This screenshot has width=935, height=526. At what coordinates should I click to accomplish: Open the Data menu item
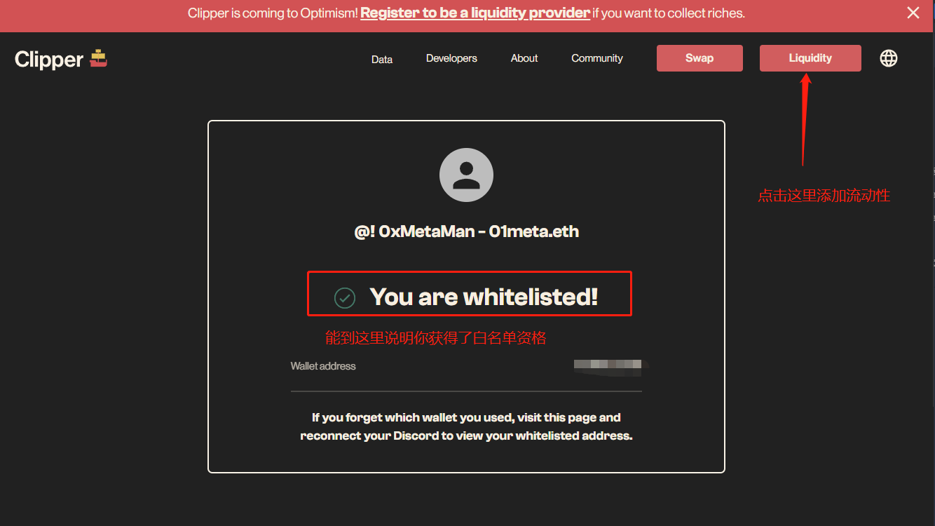click(x=382, y=60)
